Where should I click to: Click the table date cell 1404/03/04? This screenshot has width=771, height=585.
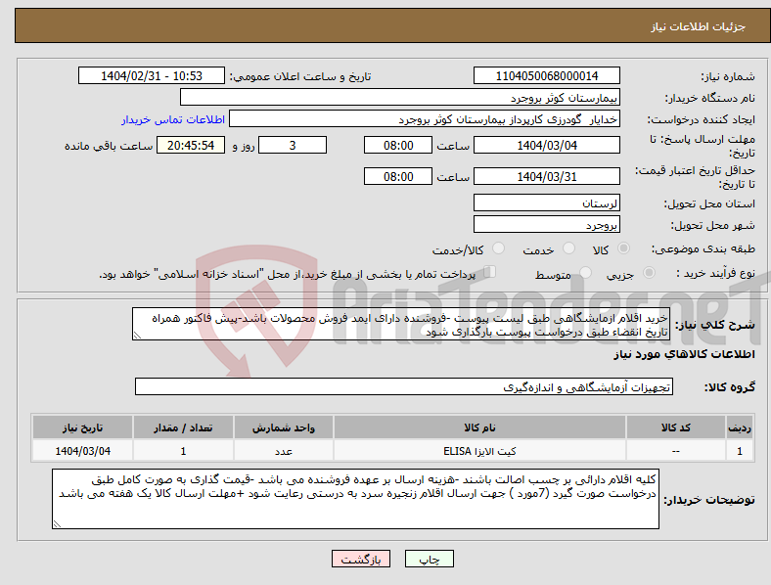coord(82,451)
